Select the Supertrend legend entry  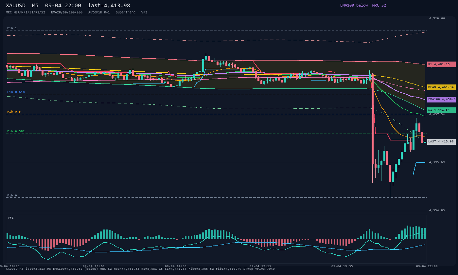pyautogui.click(x=126, y=12)
